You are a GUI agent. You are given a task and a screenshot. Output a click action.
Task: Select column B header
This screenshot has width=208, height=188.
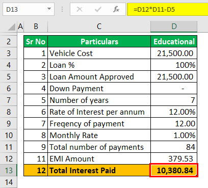[36, 26]
